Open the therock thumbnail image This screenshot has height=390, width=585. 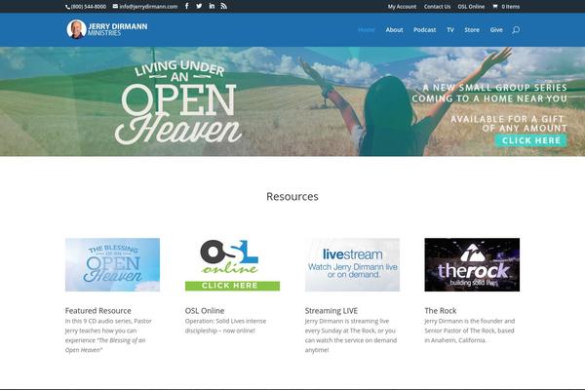click(x=472, y=264)
